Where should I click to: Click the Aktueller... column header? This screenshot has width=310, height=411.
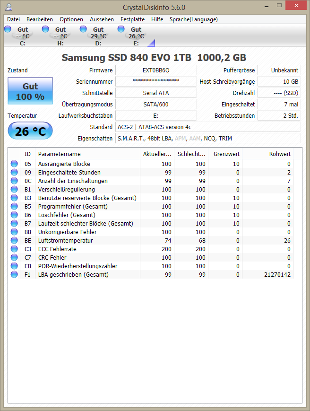pos(157,154)
